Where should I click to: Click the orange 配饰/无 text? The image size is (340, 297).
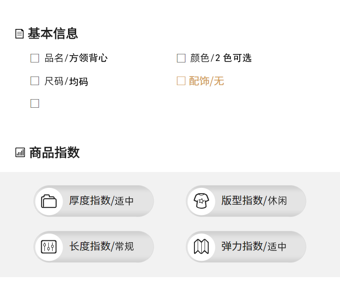(206, 81)
